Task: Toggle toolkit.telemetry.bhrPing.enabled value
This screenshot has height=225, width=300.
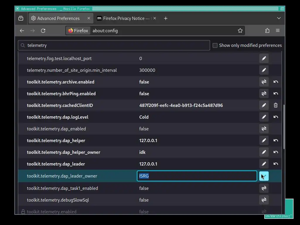Action: (264, 93)
